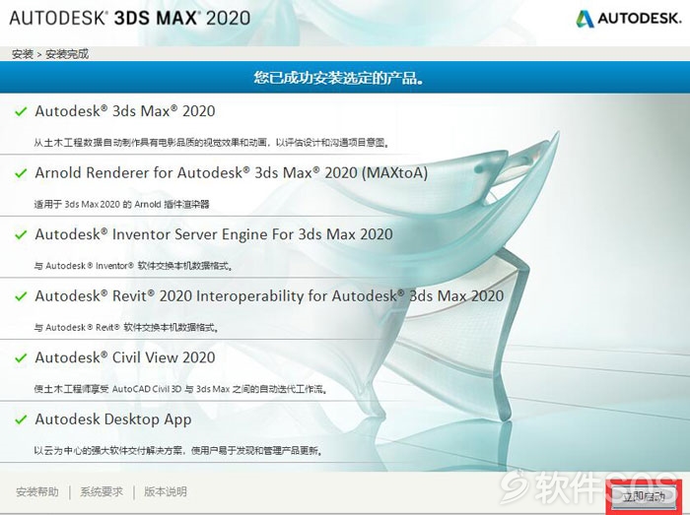Image resolution: width=690 pixels, height=515 pixels.
Task: Click the '从土木工程数据自动制作' description line
Action: pyautogui.click(x=211, y=143)
